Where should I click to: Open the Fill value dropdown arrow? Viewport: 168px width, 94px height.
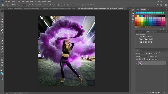click(159, 59)
